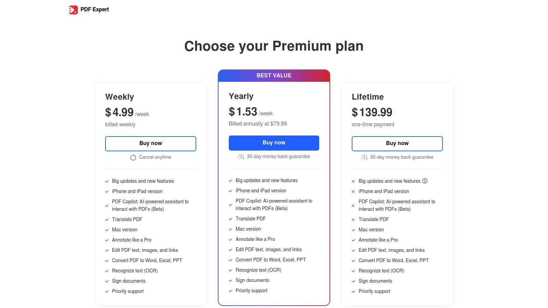Click the checkmark beside Weekly Mac version
This screenshot has height=308, width=548.
point(107,230)
